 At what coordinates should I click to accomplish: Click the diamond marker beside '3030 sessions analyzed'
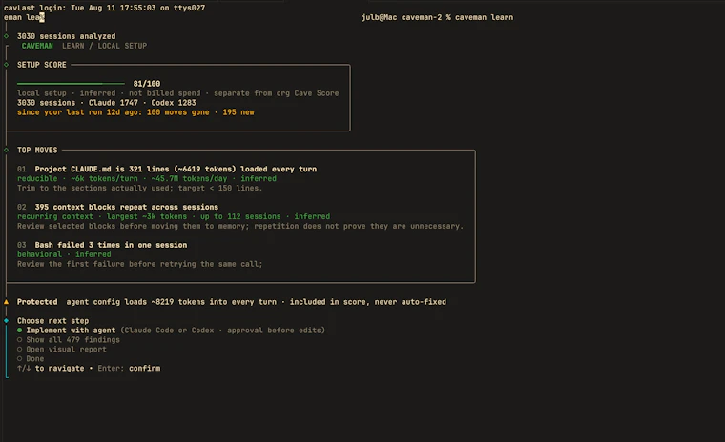coord(6,36)
